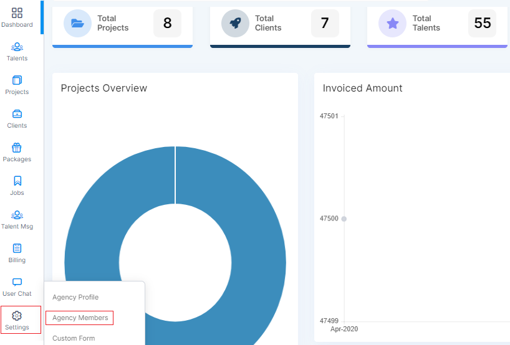Click the Billing sidebar label
Image resolution: width=510 pixels, height=345 pixels.
coord(17,260)
